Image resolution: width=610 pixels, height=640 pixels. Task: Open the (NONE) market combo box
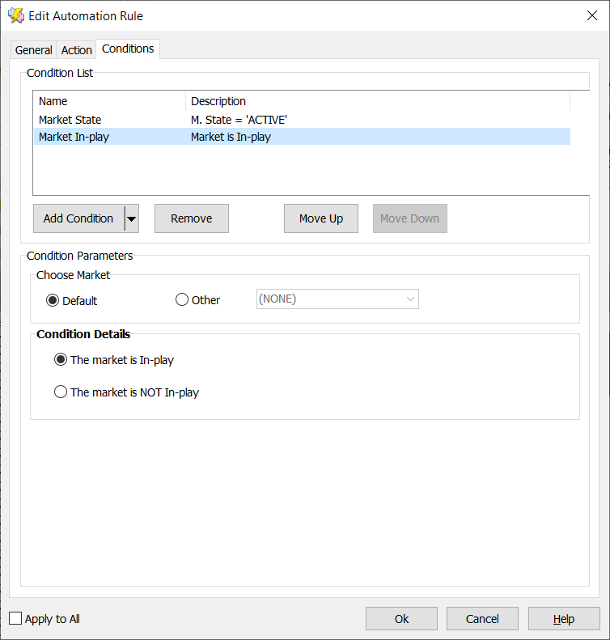click(x=337, y=299)
